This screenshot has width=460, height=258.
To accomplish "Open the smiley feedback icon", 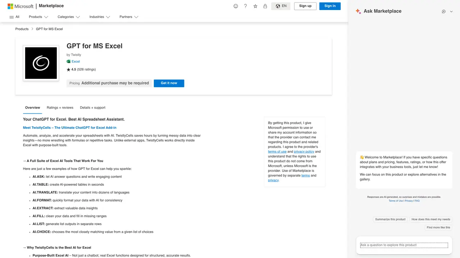I will (x=236, y=6).
